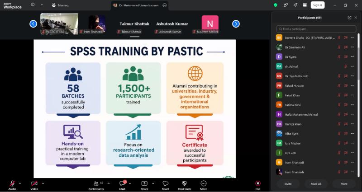Expand the video options chevron
The height and width of the screenshot is (192, 362).
click(x=43, y=183)
